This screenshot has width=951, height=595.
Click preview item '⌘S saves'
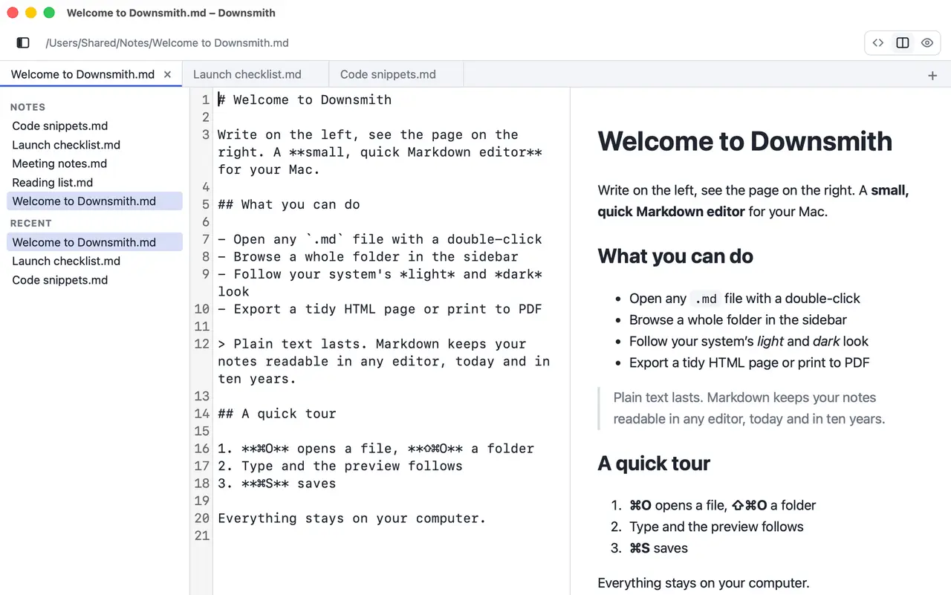tap(658, 548)
